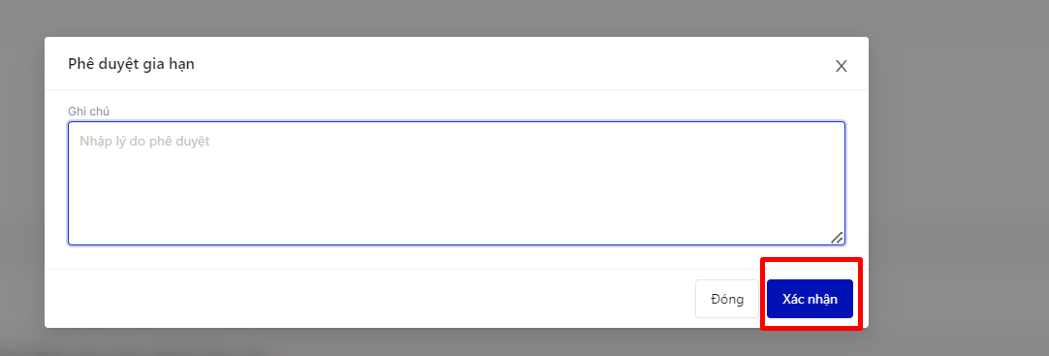Click the Ghi chú field label

88,112
